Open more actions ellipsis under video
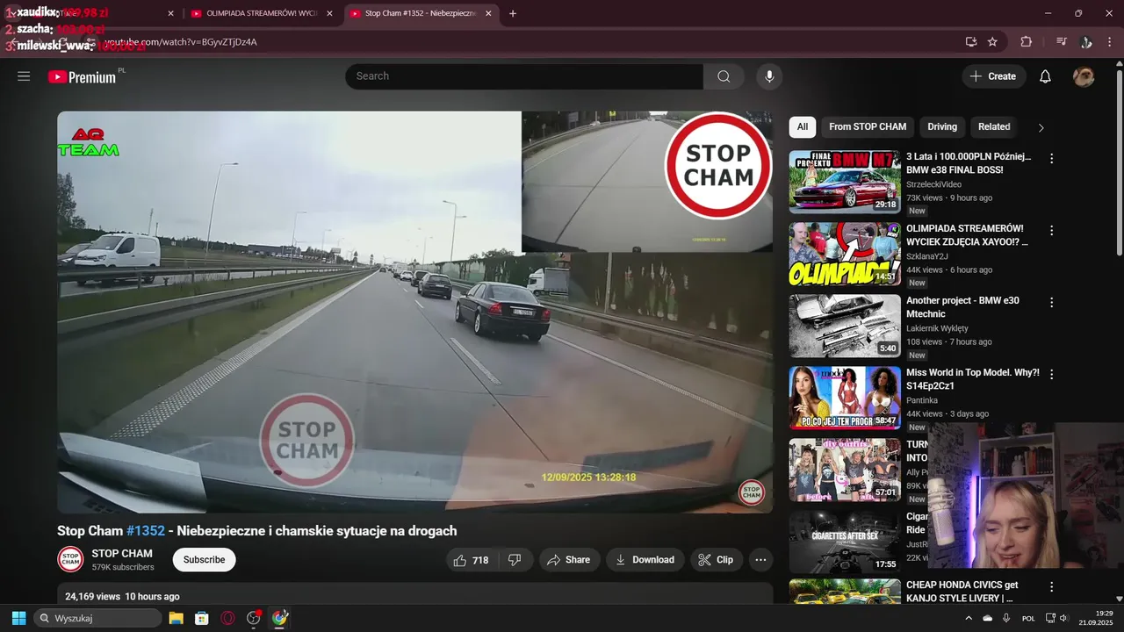1124x632 pixels. point(760,560)
